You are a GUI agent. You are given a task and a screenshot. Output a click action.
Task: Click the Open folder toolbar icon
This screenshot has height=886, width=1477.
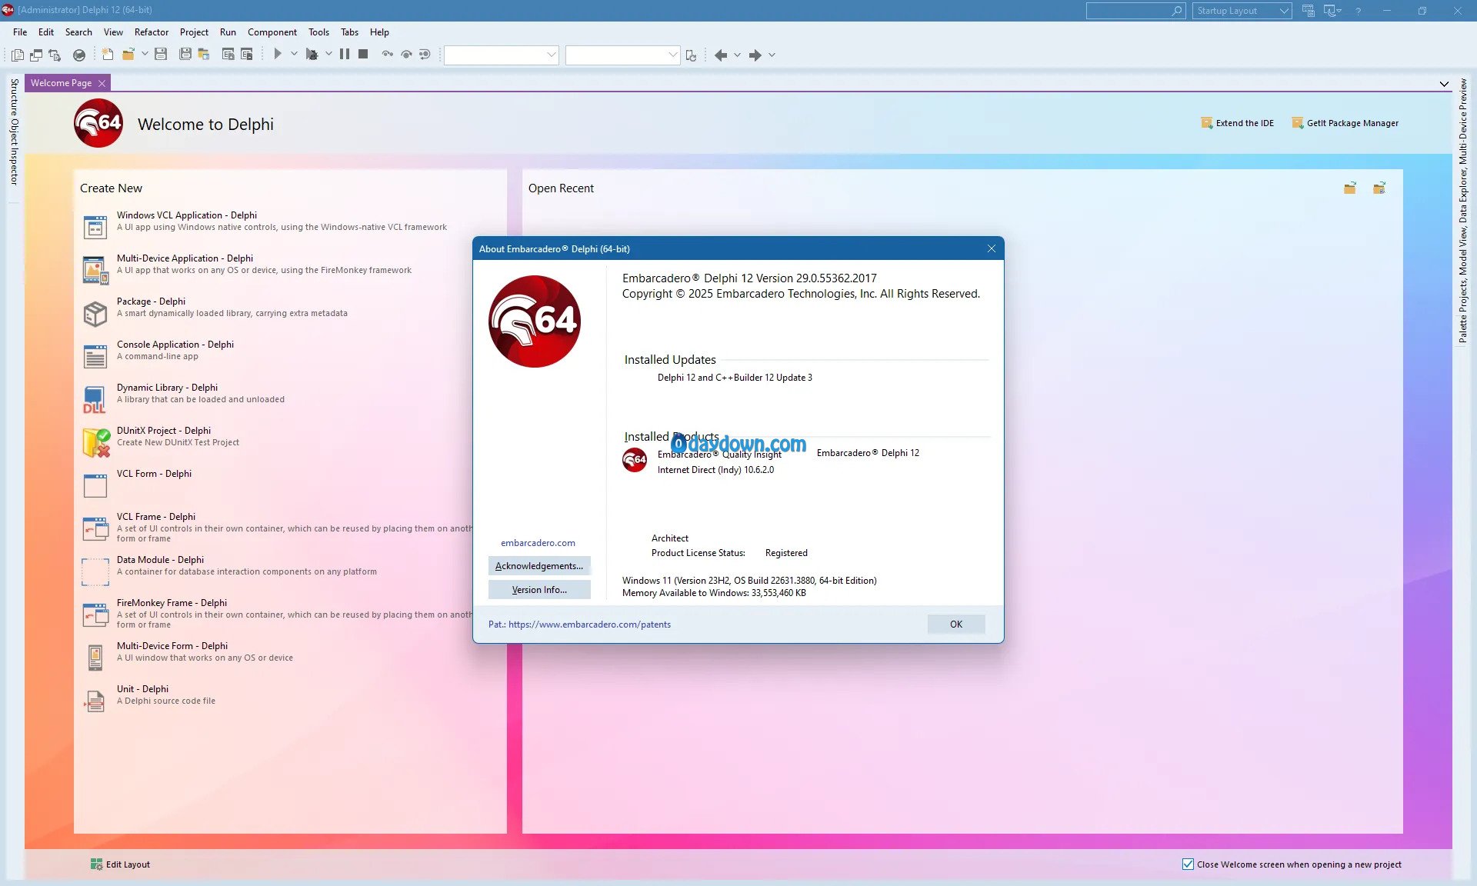click(x=128, y=55)
